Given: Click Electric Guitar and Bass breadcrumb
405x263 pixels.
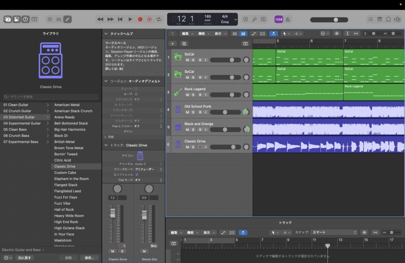Looking at the screenshot, I should [x=21, y=250].
